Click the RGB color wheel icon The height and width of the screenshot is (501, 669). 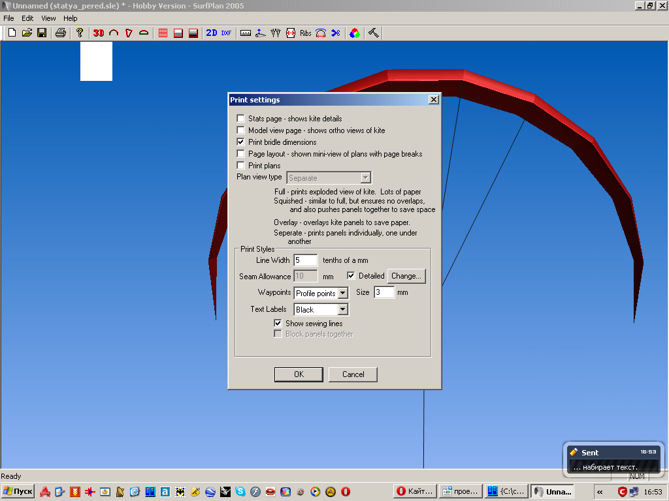(x=354, y=33)
